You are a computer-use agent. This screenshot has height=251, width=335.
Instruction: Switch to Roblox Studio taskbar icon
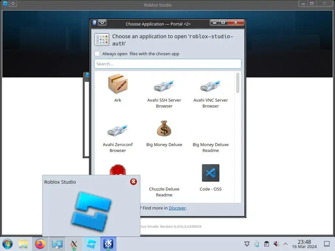point(92,244)
